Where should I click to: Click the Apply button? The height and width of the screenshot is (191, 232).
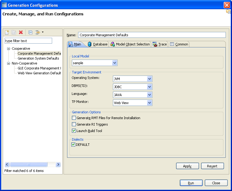pyautogui.click(x=188, y=166)
